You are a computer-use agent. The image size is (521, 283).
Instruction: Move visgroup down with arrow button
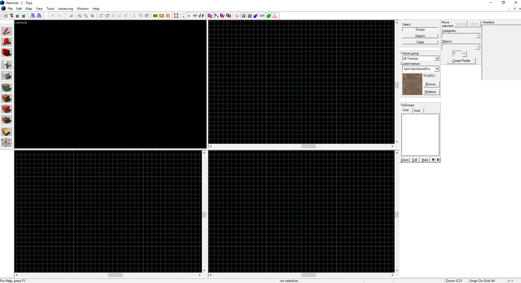click(x=438, y=160)
